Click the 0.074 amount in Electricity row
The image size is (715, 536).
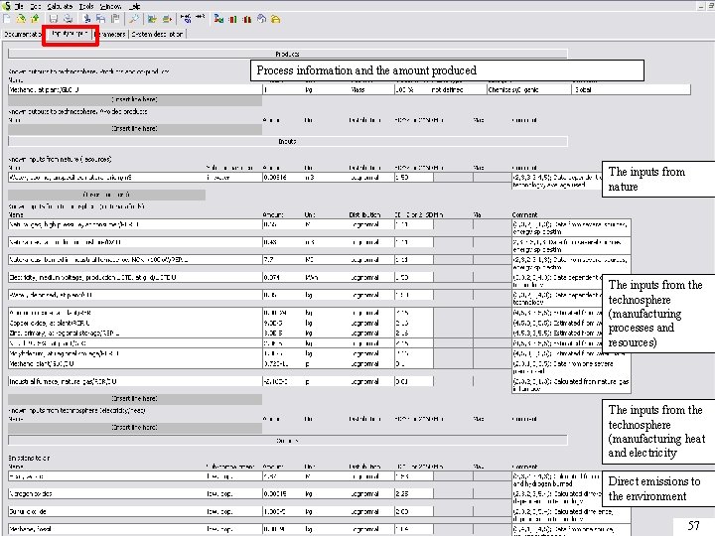[283, 277]
